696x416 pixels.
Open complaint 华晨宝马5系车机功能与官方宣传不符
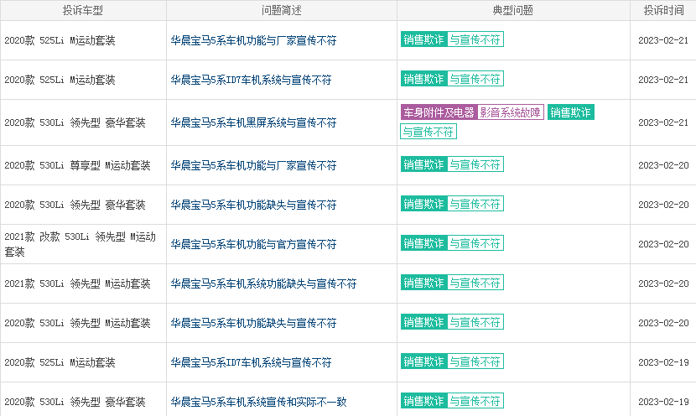click(x=253, y=244)
